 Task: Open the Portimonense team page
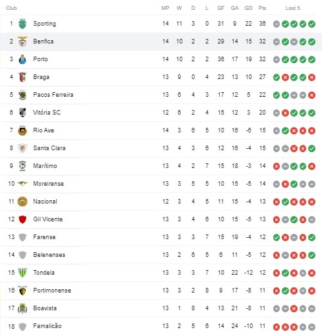coord(52,291)
